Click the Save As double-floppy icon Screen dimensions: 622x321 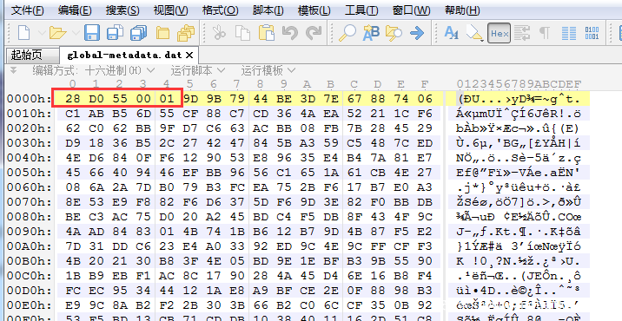pos(115,33)
